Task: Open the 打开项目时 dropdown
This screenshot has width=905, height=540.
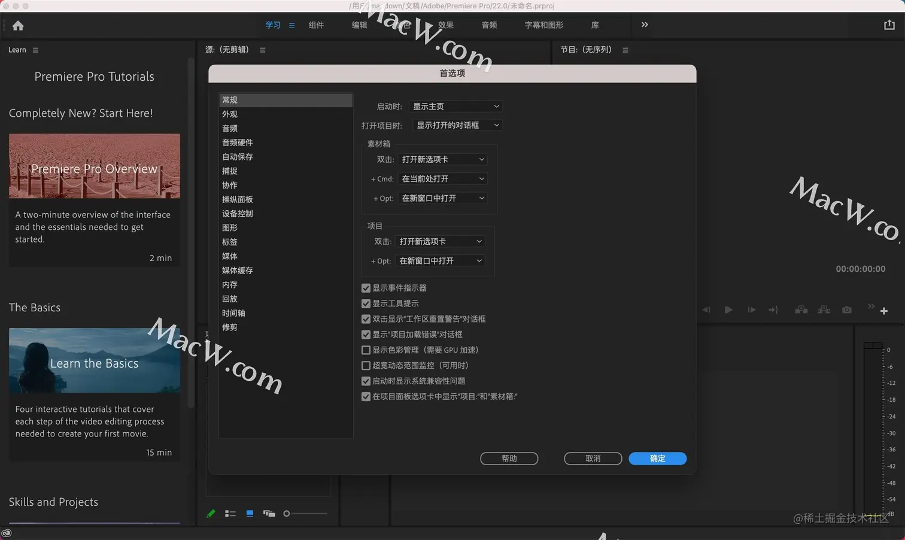Action: [457, 125]
